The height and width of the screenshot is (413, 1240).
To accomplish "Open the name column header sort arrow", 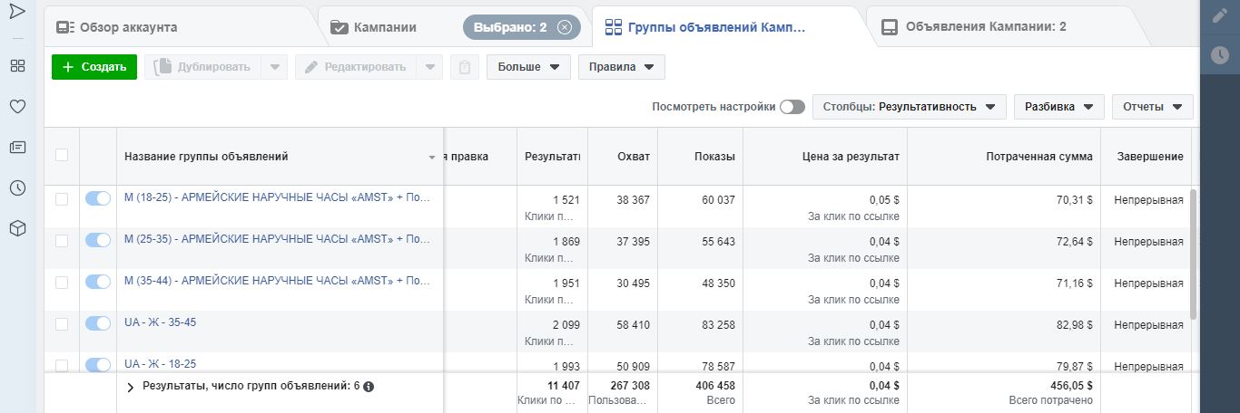I will [x=432, y=158].
